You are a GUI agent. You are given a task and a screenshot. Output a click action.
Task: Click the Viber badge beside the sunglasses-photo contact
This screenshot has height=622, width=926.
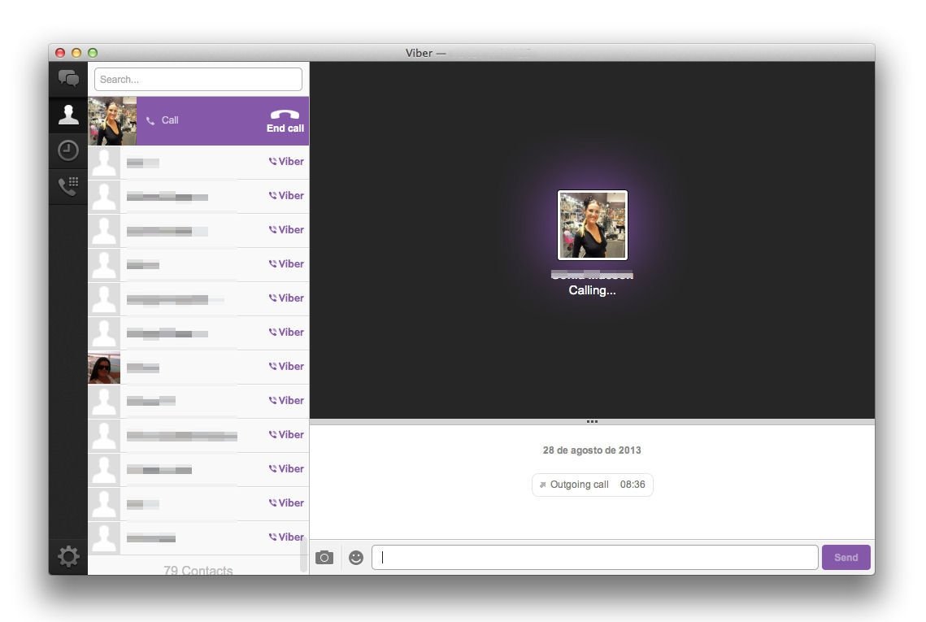coord(286,366)
